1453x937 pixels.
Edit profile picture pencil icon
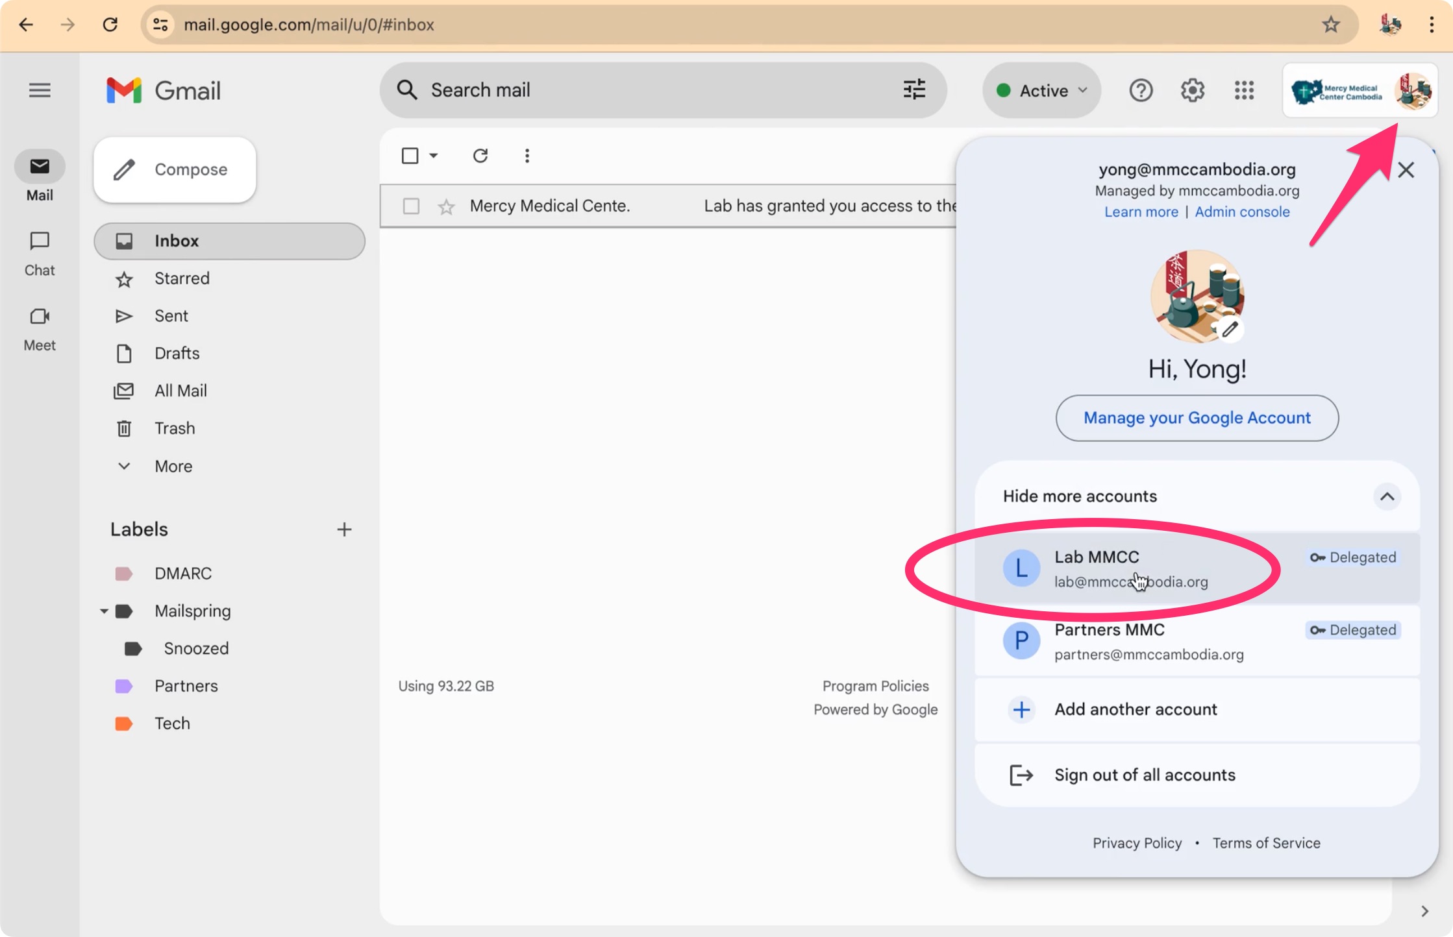pos(1230,330)
